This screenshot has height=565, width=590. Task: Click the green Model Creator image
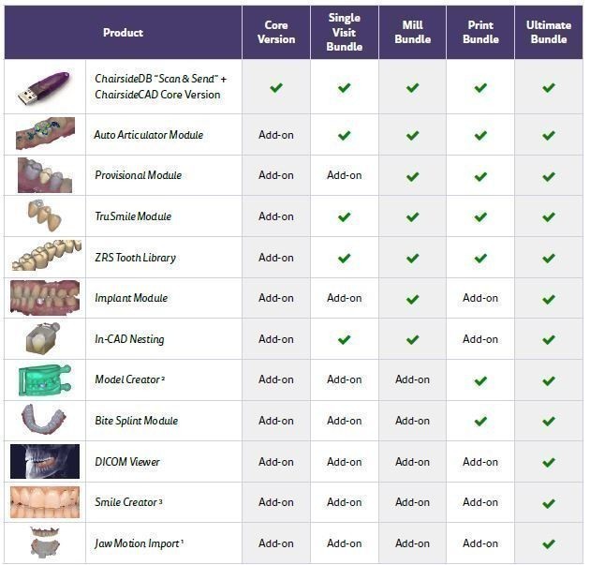tap(44, 380)
